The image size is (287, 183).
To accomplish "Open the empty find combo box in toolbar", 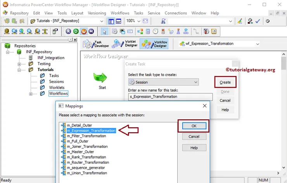I will (x=230, y=21).
